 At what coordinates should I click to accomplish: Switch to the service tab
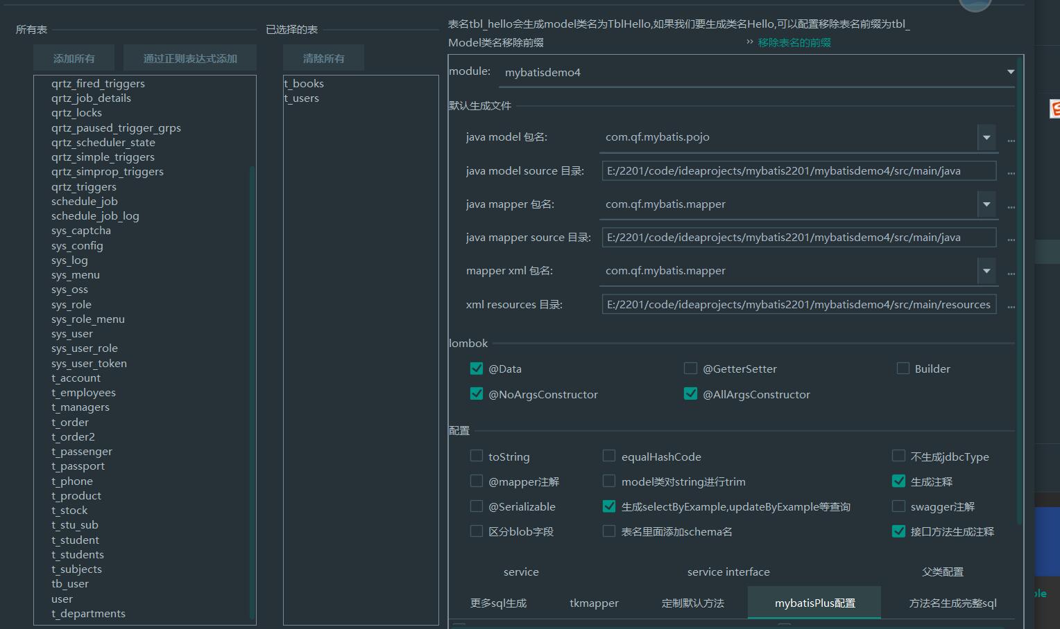521,572
